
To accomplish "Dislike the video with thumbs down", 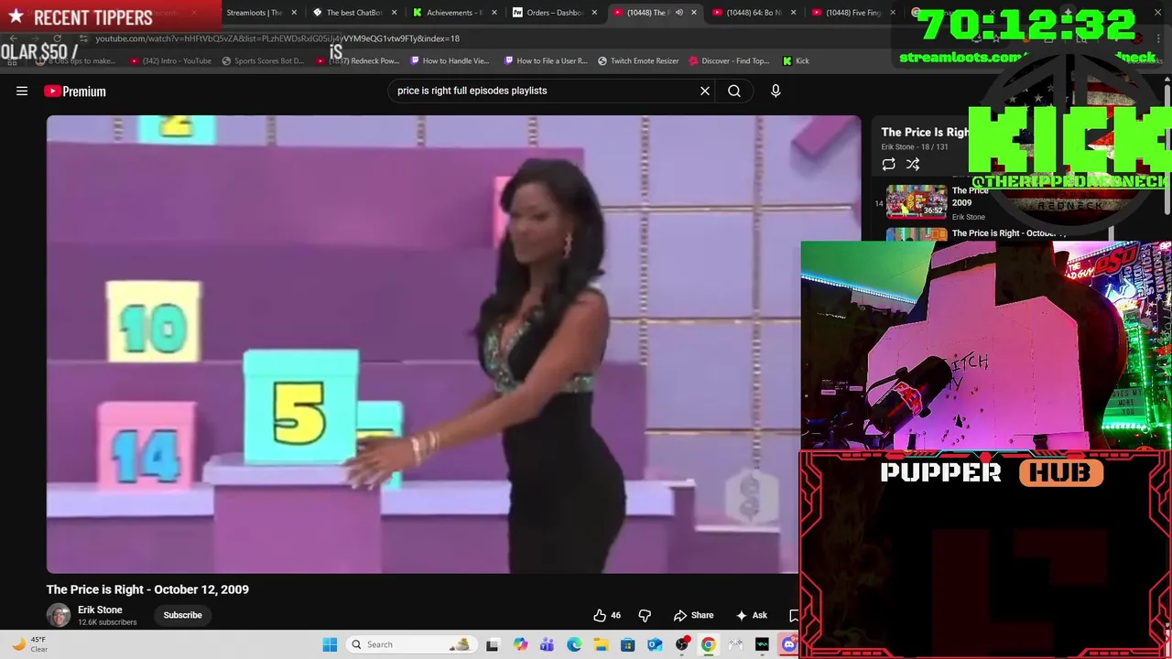I will [x=645, y=615].
